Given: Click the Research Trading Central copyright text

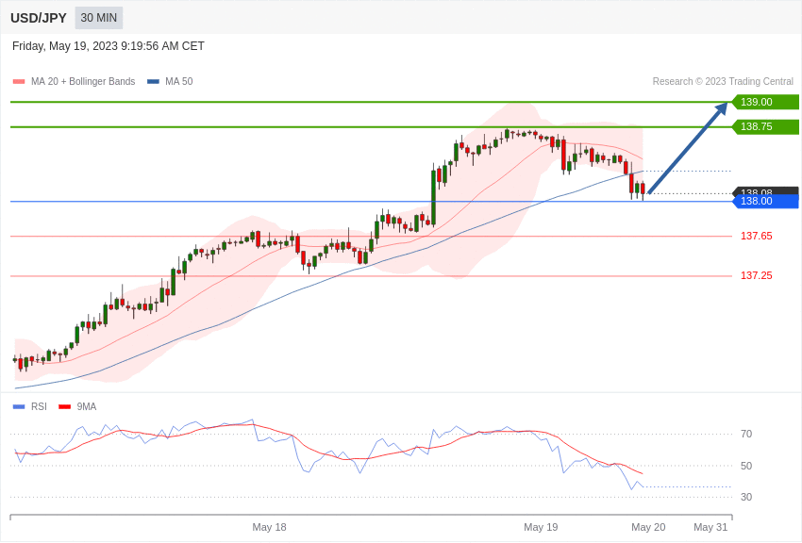Looking at the screenshot, I should [723, 82].
